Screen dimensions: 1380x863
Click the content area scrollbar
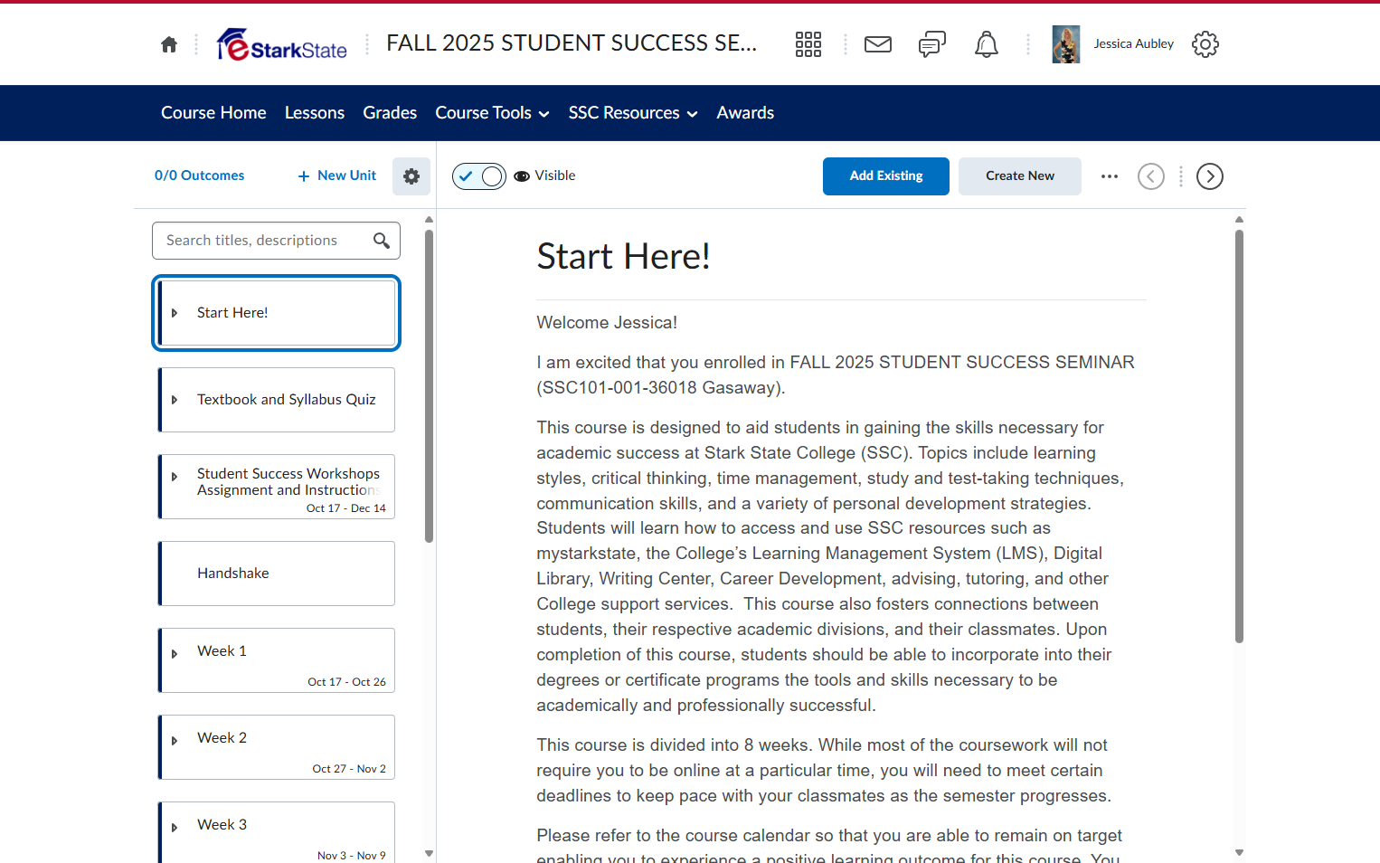(x=1240, y=436)
